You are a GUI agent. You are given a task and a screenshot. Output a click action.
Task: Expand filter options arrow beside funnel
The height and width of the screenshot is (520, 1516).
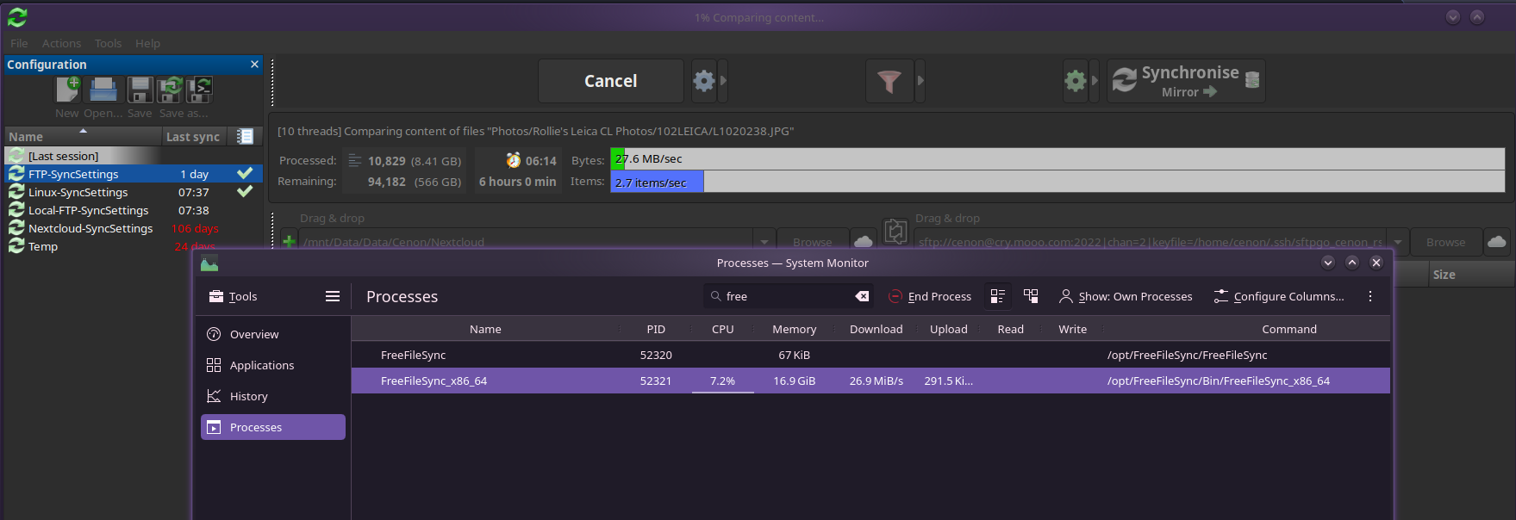(x=920, y=81)
